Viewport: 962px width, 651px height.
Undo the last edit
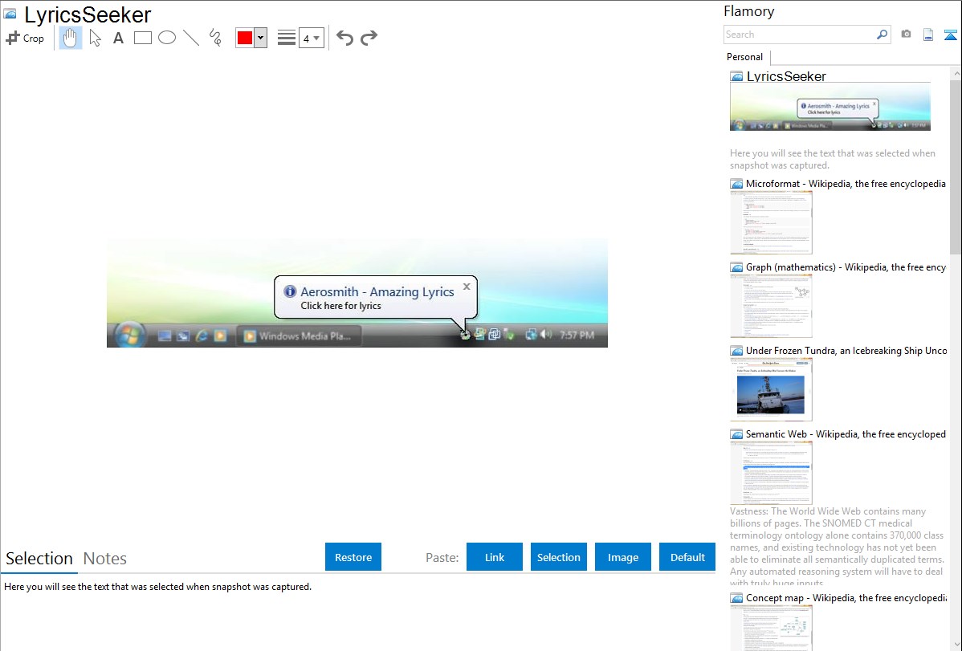(x=344, y=38)
